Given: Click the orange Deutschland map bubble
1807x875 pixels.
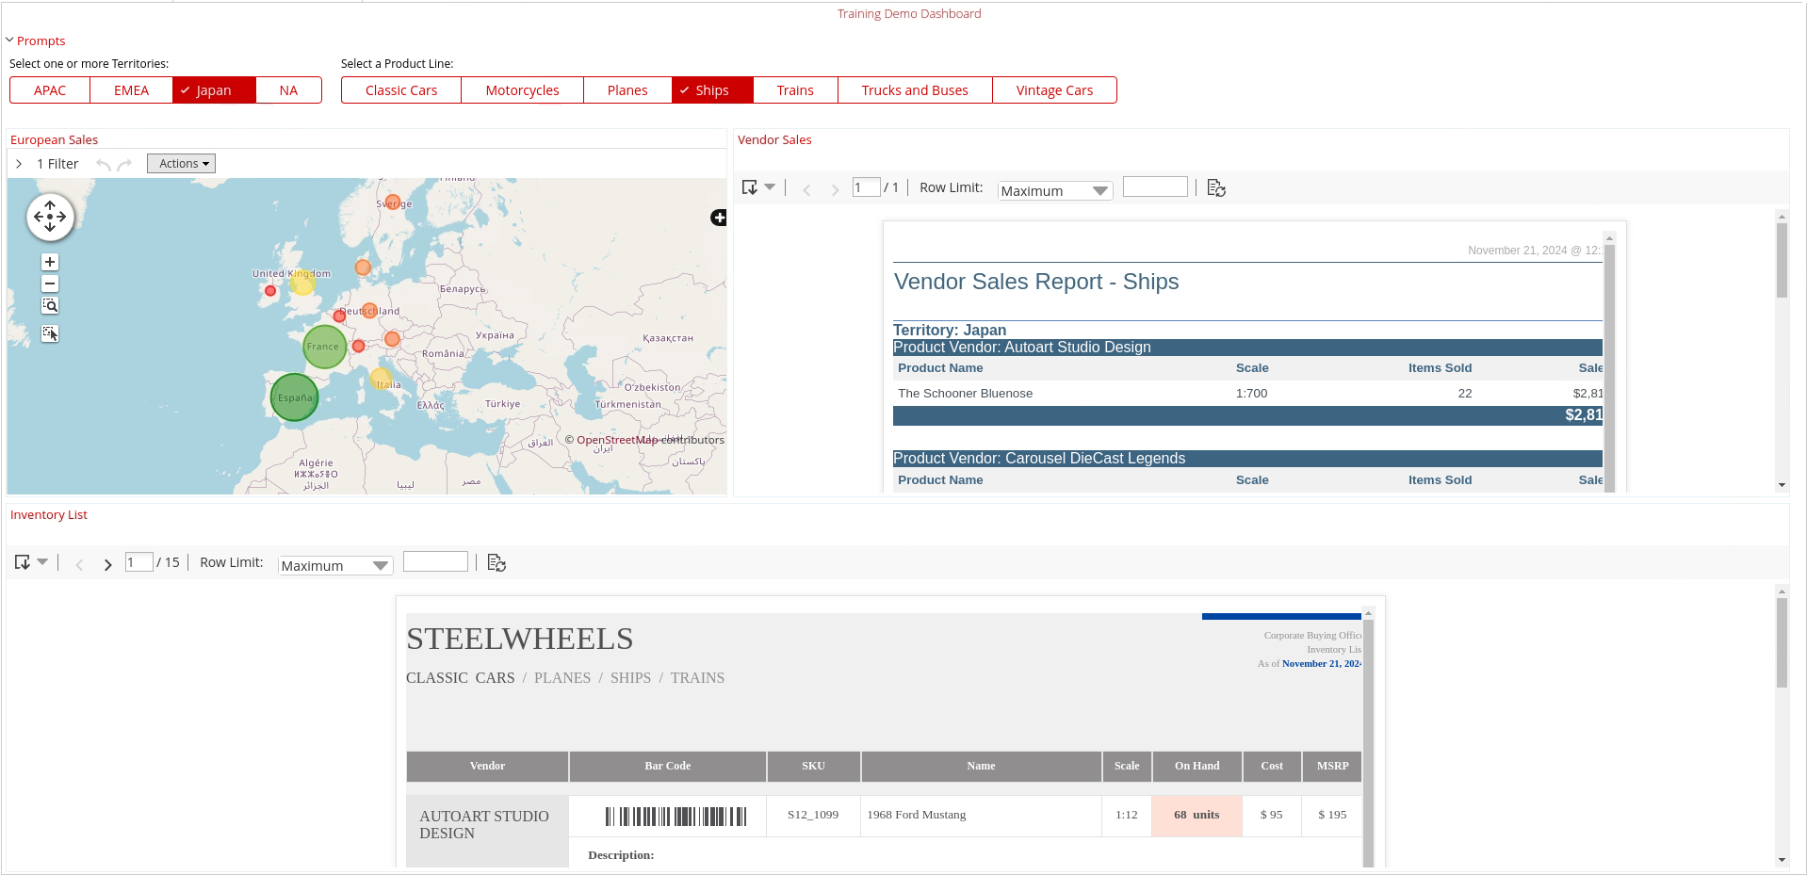Looking at the screenshot, I should (369, 310).
